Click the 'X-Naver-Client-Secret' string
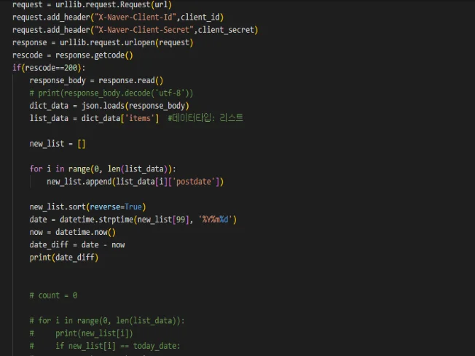The width and height of the screenshot is (475, 356). tap(144, 30)
